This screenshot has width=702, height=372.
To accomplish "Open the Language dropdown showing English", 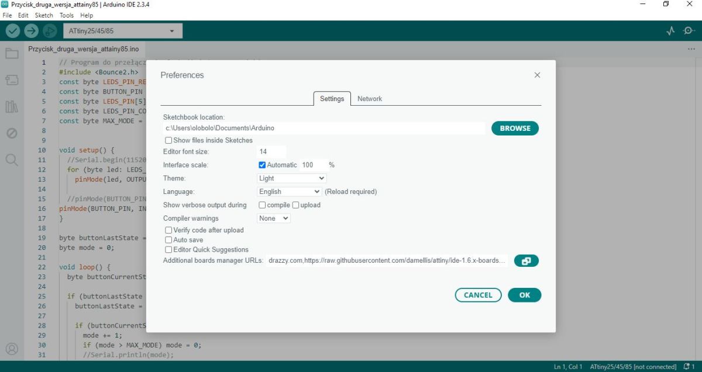I will [290, 192].
